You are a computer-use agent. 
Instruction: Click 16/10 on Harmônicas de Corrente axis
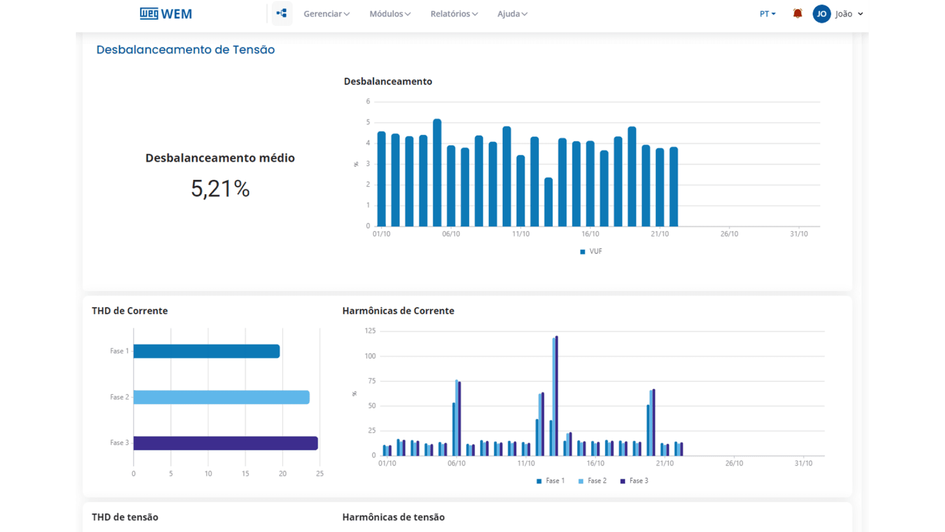click(x=596, y=464)
